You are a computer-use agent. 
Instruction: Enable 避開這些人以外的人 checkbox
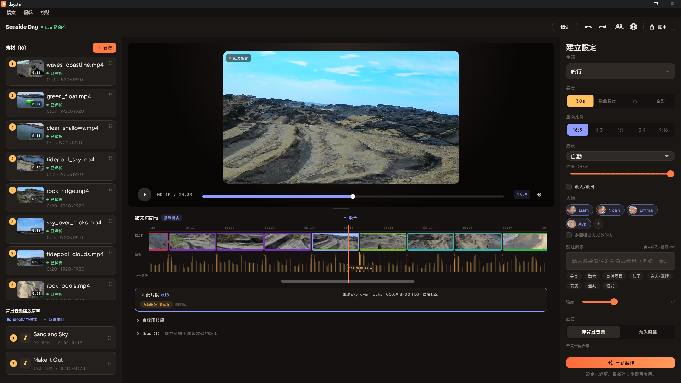click(x=569, y=235)
